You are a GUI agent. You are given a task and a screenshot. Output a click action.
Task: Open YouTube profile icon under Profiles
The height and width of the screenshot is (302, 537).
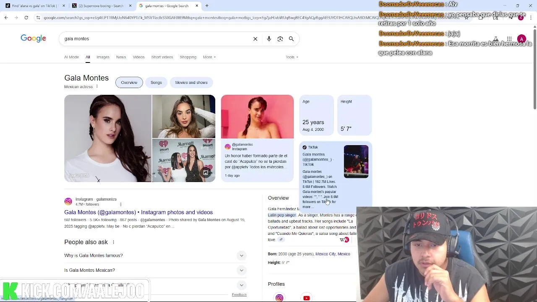pos(307,298)
